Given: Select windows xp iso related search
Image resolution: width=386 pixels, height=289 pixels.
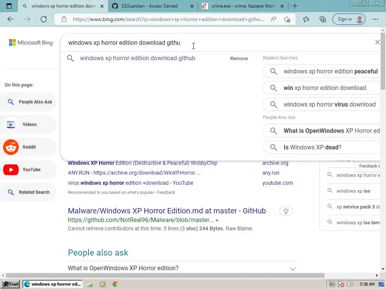Looking at the screenshot, I should 353,191.
